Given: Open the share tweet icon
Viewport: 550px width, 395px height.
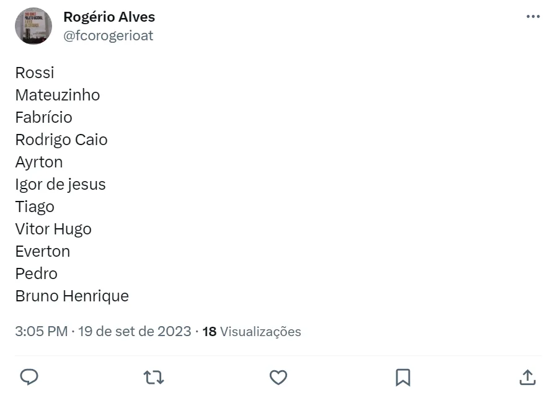Looking at the screenshot, I should tap(527, 376).
